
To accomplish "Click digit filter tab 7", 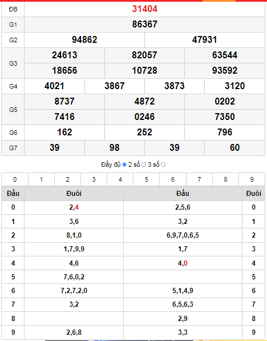I will (199, 179).
